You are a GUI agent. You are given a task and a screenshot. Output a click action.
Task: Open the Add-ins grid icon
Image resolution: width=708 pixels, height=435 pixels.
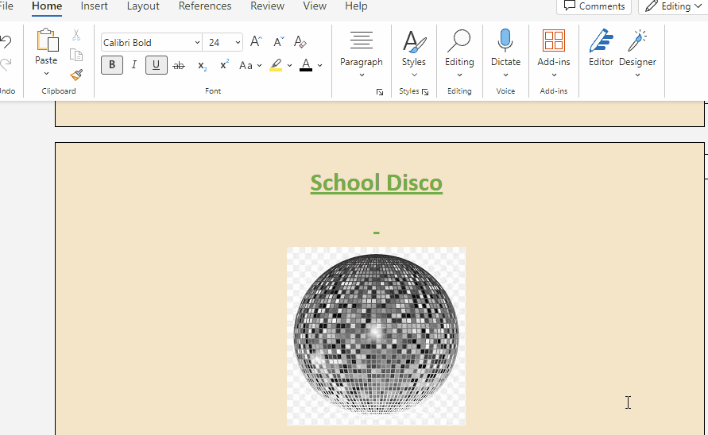click(x=554, y=40)
